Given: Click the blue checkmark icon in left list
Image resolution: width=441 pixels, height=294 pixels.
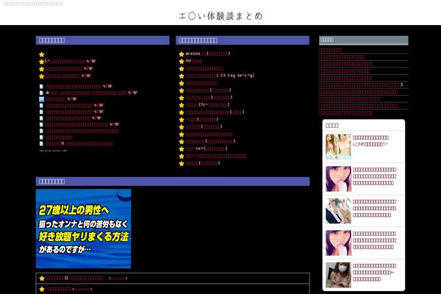Looking at the screenshot, I should [41, 99].
